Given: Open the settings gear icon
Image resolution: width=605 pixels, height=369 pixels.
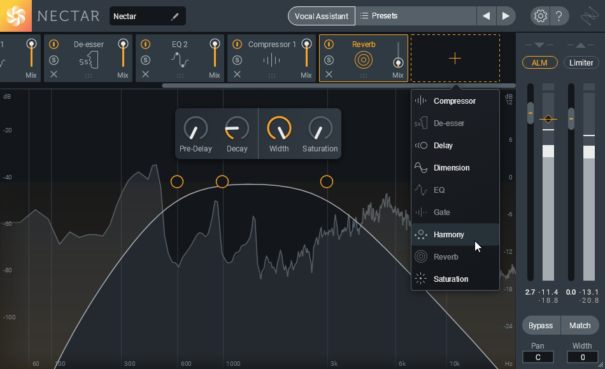Looking at the screenshot, I should coord(540,16).
